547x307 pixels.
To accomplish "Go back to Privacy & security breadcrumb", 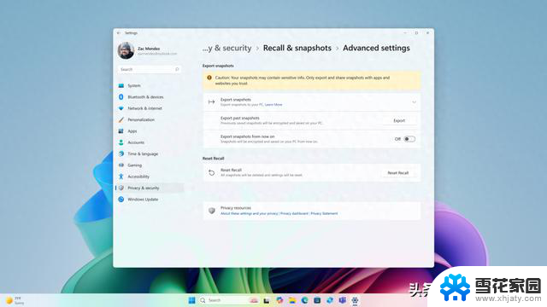I will point(226,48).
